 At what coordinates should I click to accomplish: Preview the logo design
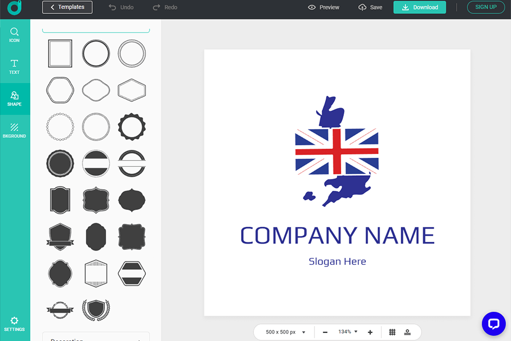pos(324,7)
